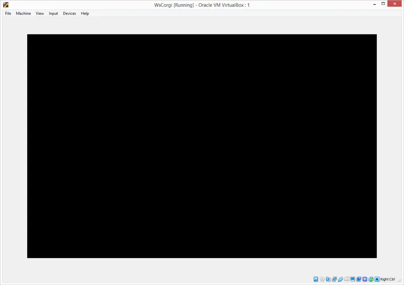Click the USB devices status icon
Image resolution: width=404 pixels, height=285 pixels.
pyautogui.click(x=340, y=279)
